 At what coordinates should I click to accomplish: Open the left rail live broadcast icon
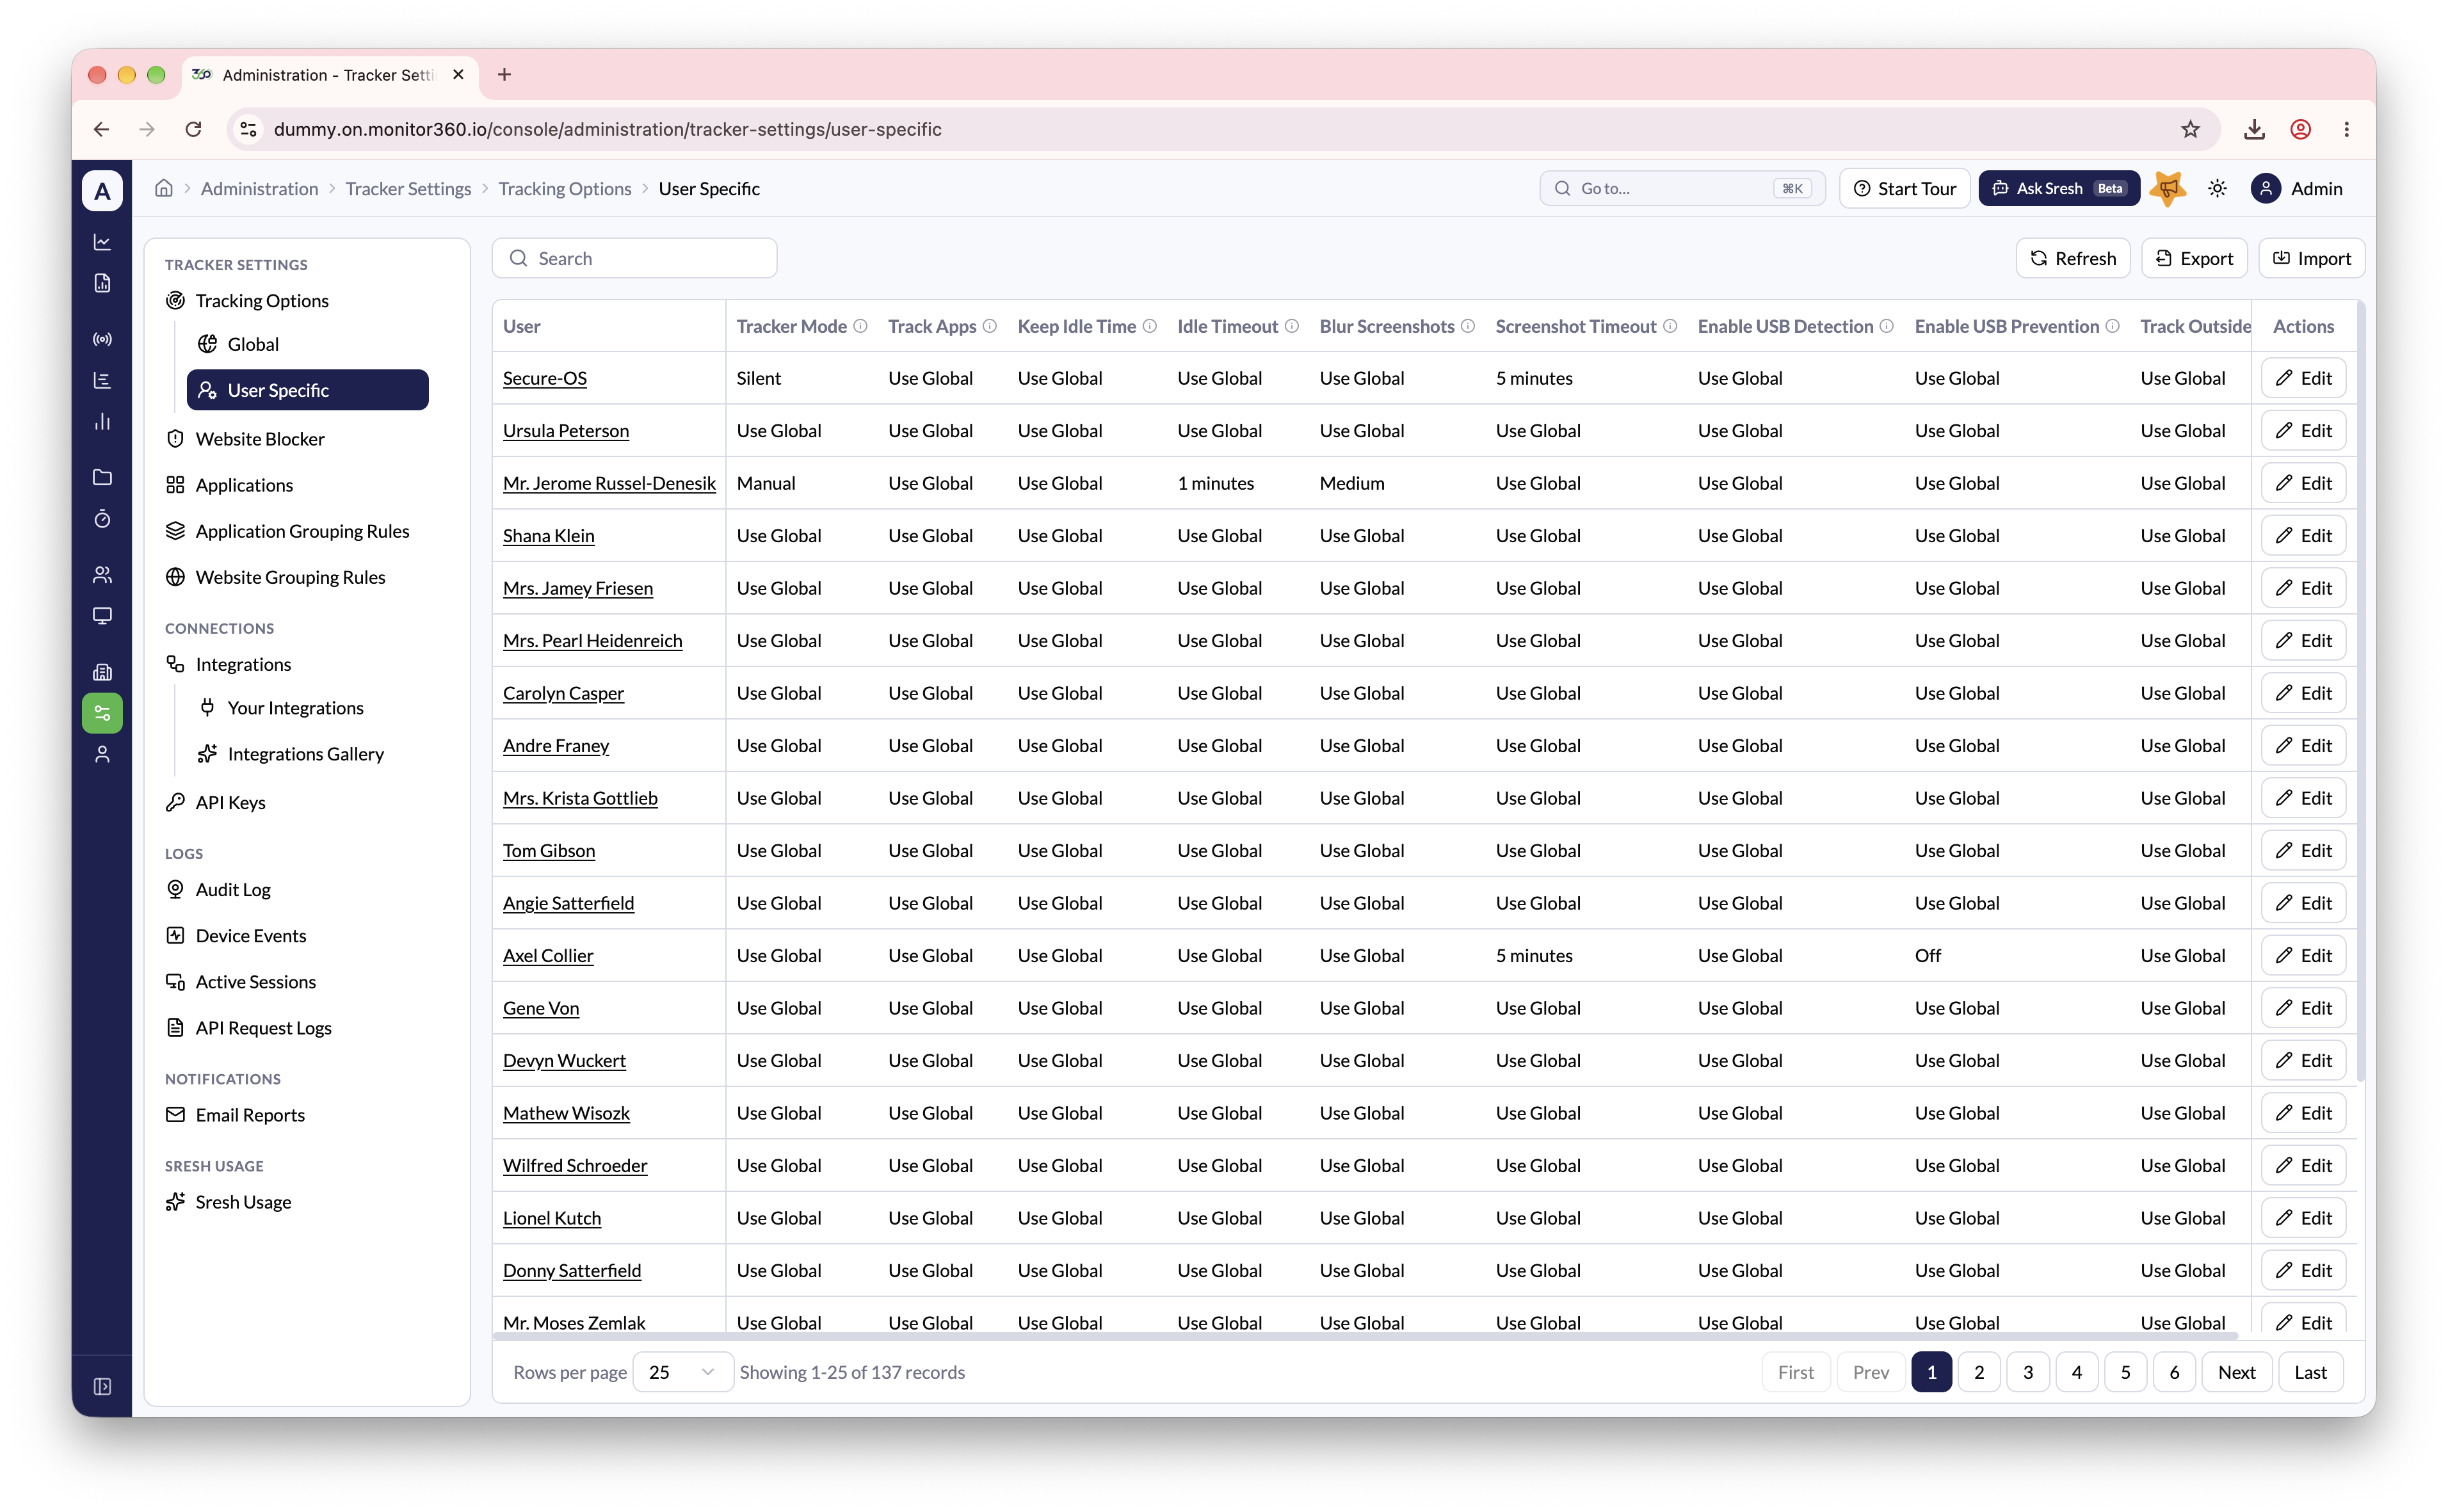pos(102,339)
